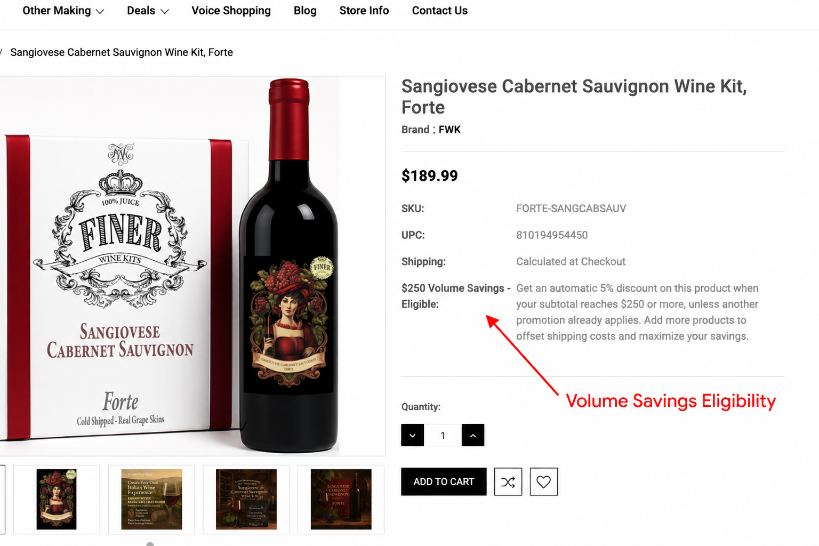The image size is (819, 546).
Task: Select the quantity input field
Action: pos(443,435)
